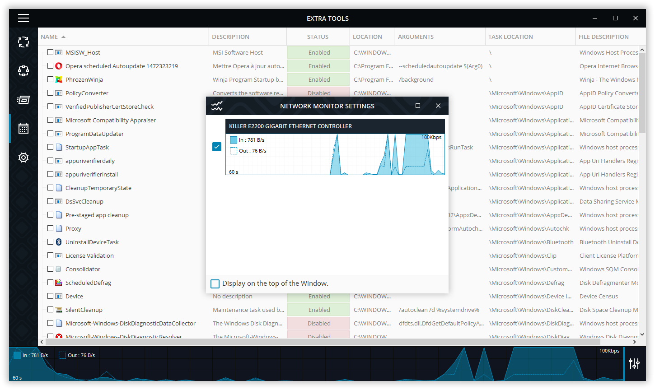Open the gear settings sidebar icon
The width and height of the screenshot is (655, 390).
pos(23,158)
